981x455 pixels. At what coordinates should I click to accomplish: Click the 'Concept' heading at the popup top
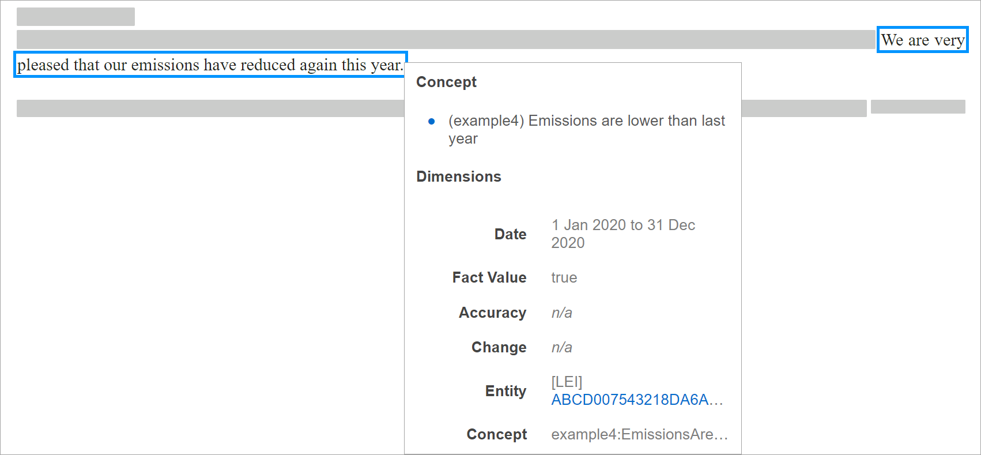tap(446, 82)
